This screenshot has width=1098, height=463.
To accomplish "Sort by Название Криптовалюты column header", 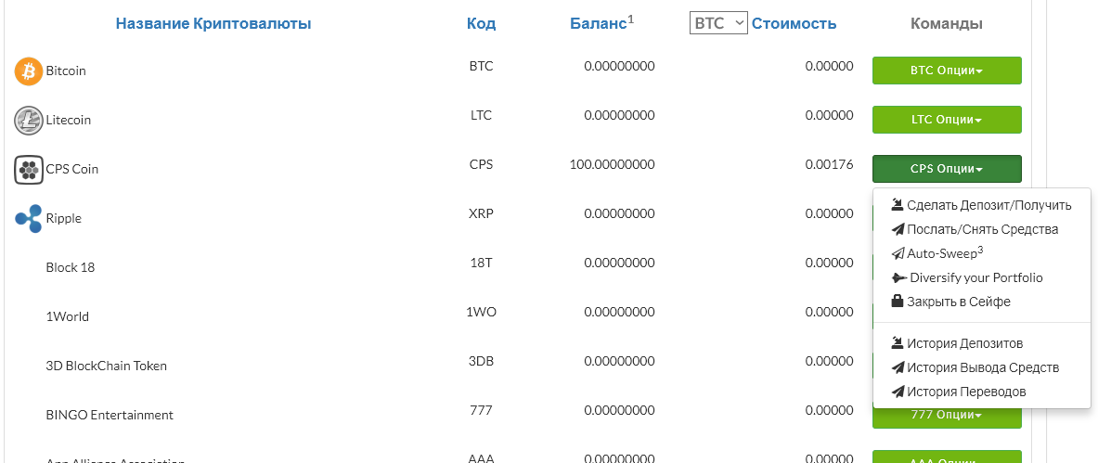I will (213, 23).
